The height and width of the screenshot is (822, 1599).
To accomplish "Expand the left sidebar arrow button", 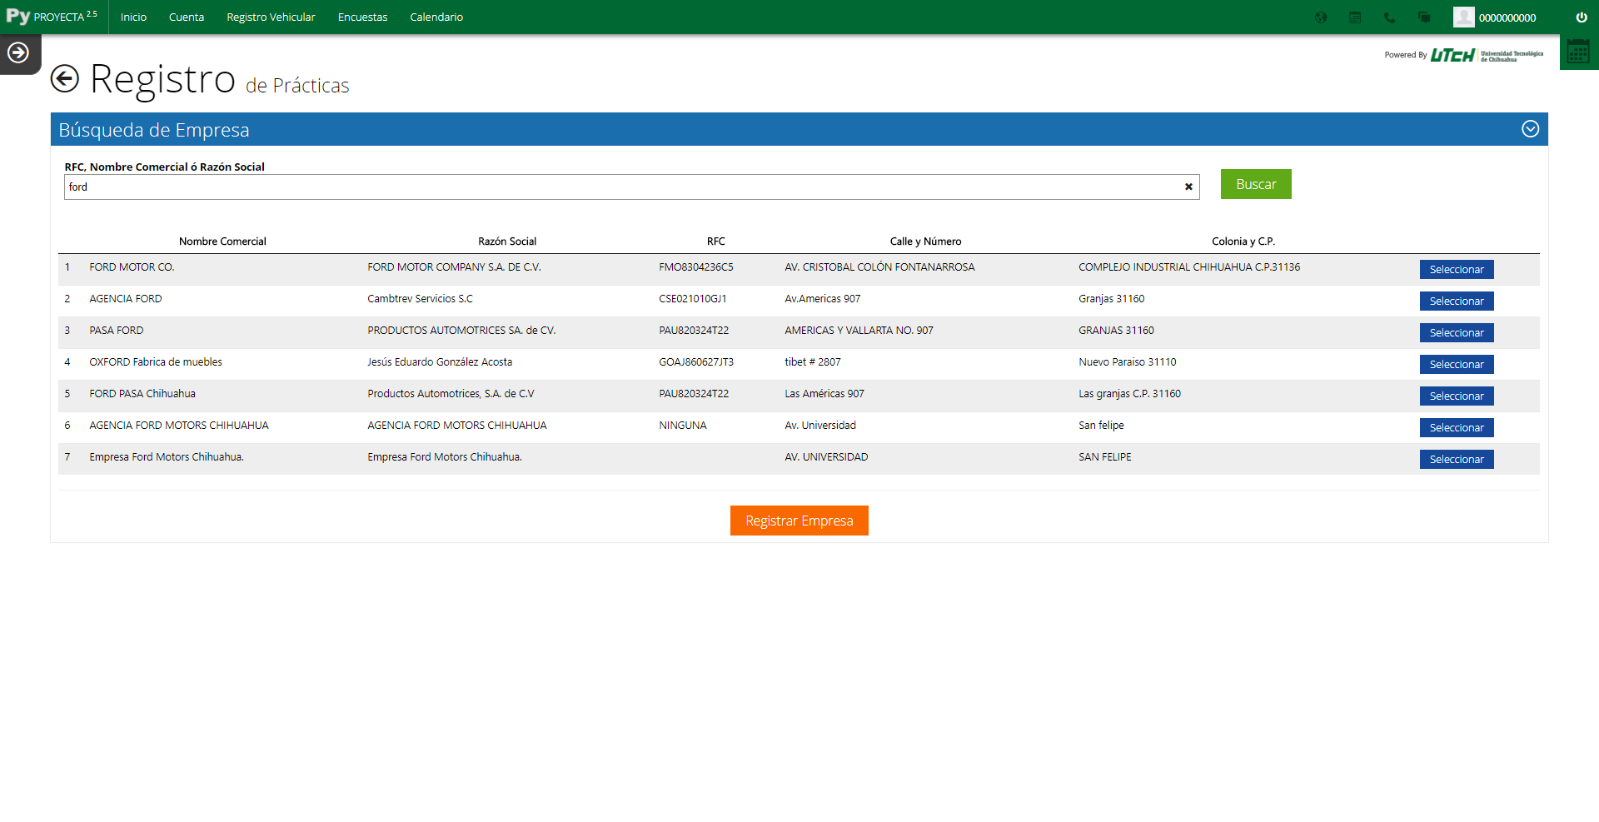I will click(18, 53).
